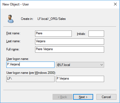Click the 'User logon name (pre-Windows 2000):' label
The width and height of the screenshot is (120, 103).
[x=31, y=73]
